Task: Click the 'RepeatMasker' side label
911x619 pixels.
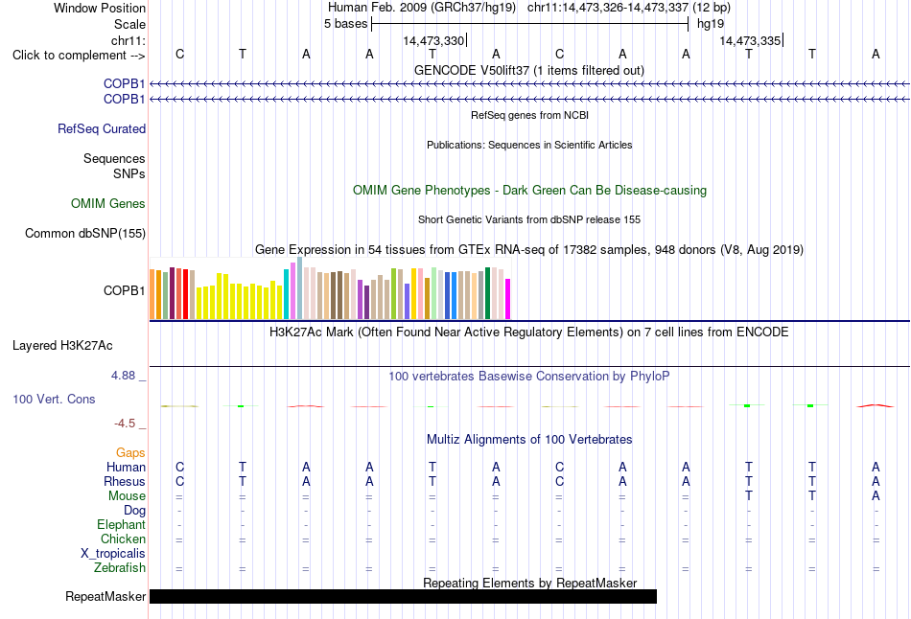Action: pyautogui.click(x=105, y=596)
